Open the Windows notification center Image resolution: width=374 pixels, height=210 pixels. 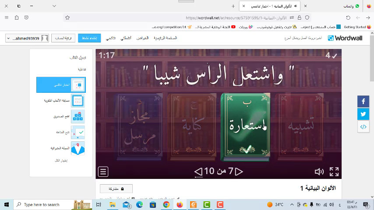pyautogui.click(x=366, y=204)
